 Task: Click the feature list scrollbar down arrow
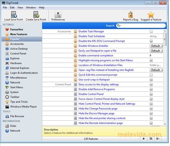tap(165, 124)
